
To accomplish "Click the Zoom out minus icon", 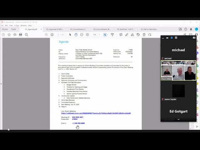I will click(82, 35).
